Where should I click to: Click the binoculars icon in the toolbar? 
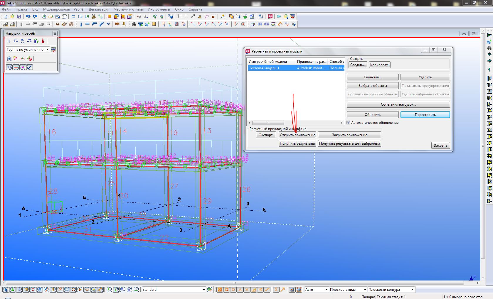click(x=134, y=24)
